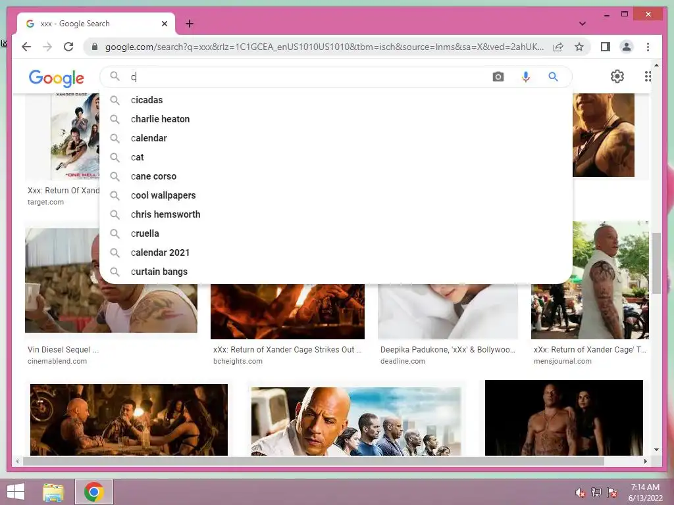Select the "cicadas" suggestion

tap(335, 100)
